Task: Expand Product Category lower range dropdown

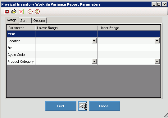Action: 94,61
